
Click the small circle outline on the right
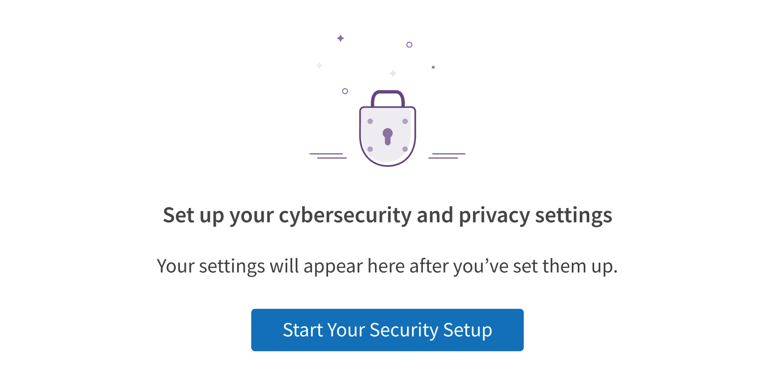[409, 44]
